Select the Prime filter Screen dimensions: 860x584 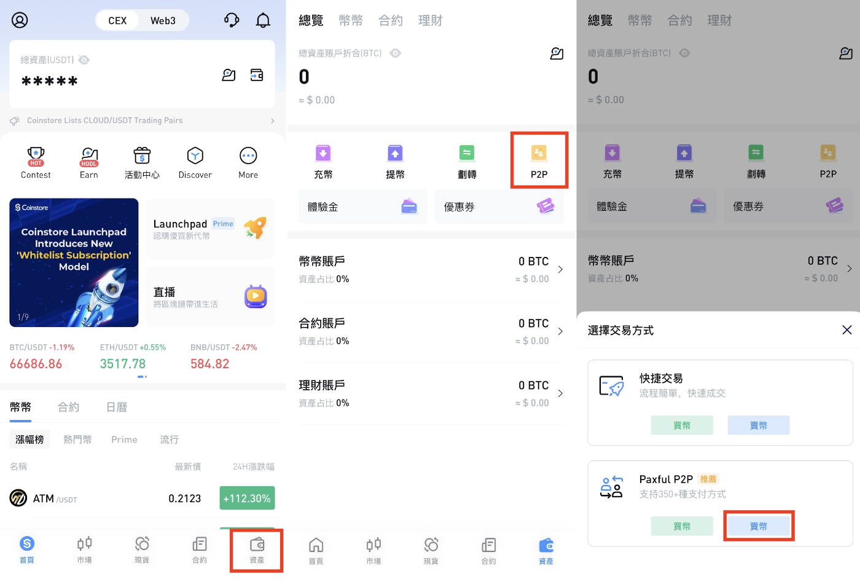(124, 440)
